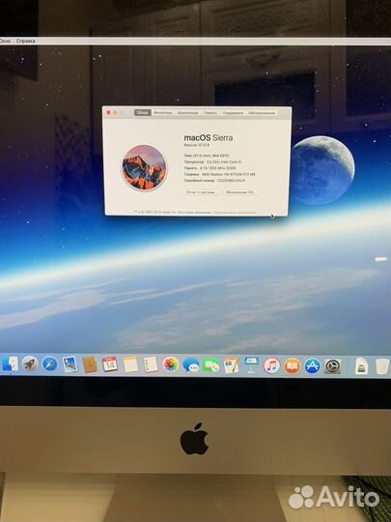Minimize the About This Mac window
Screen dimensions: 391x522
[x=115, y=112]
